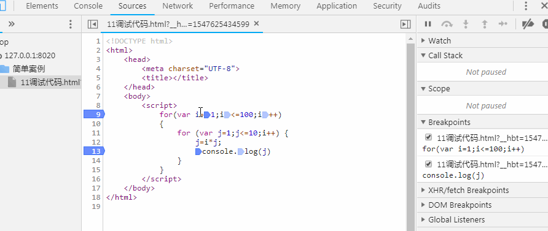Viewport: 548px width, 231px height.
Task: Click inline breakpoint marker before log(j)
Action: 241,151
